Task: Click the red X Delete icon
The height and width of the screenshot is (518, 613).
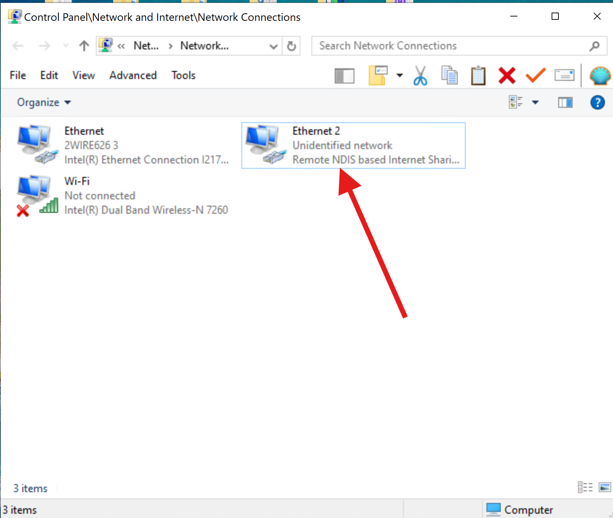Action: click(507, 76)
